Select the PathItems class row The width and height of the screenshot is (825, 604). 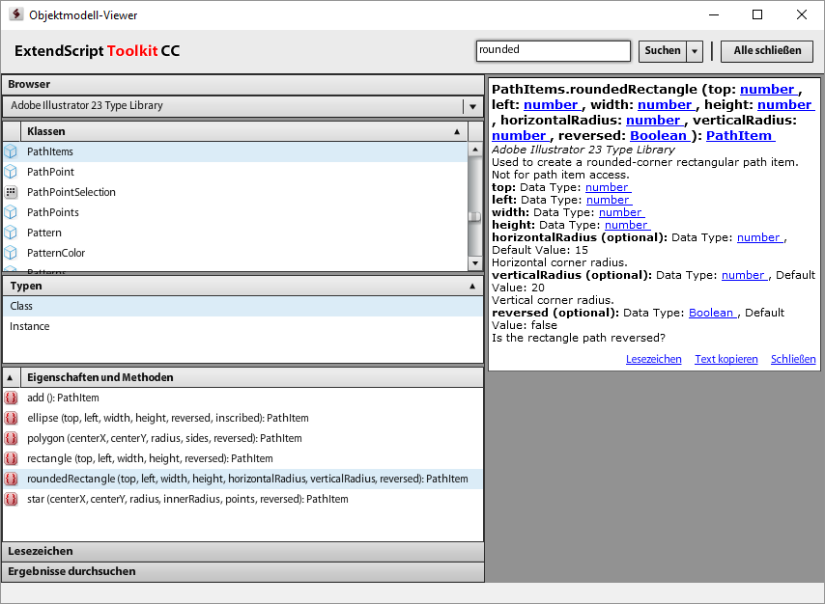point(235,151)
